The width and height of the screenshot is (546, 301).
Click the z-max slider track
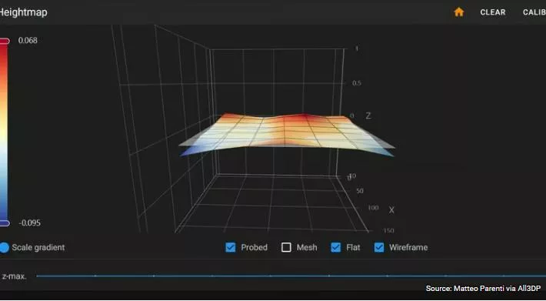(291, 276)
